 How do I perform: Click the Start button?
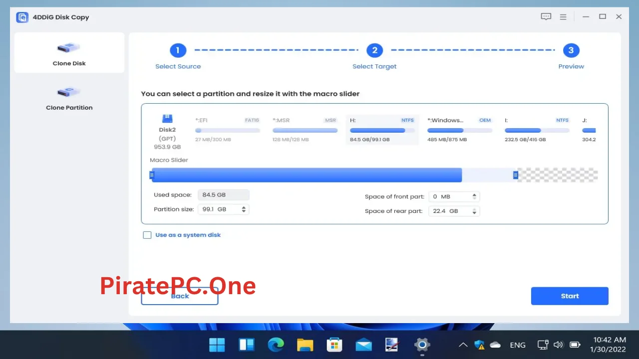click(x=570, y=296)
